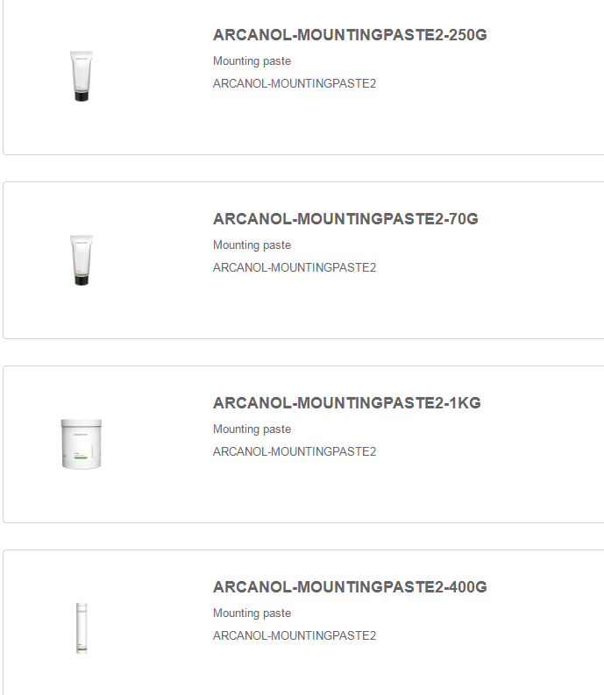Click the 1KG mounting paste tub image
604x695 pixels.
click(x=82, y=444)
